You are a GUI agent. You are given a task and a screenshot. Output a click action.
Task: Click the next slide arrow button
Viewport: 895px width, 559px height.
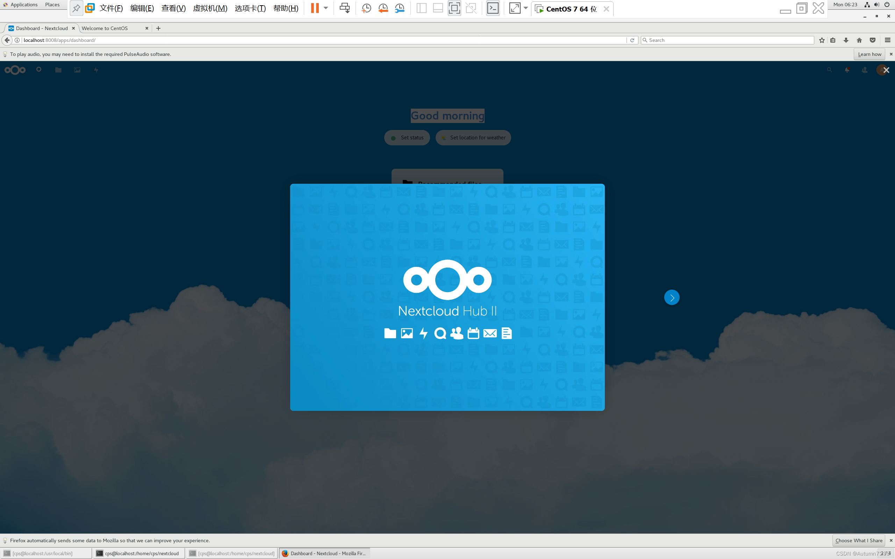672,297
